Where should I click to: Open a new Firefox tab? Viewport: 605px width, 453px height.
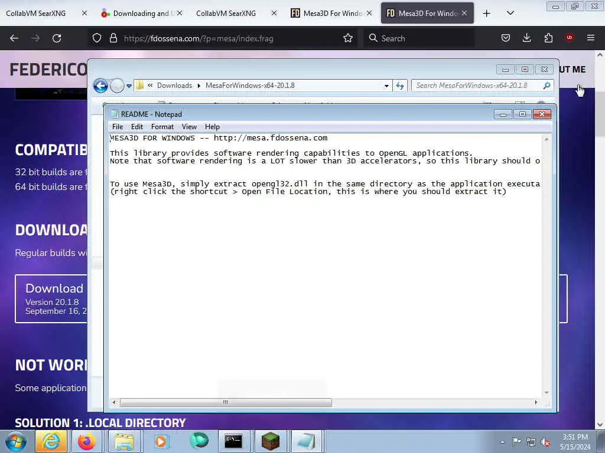(x=487, y=14)
